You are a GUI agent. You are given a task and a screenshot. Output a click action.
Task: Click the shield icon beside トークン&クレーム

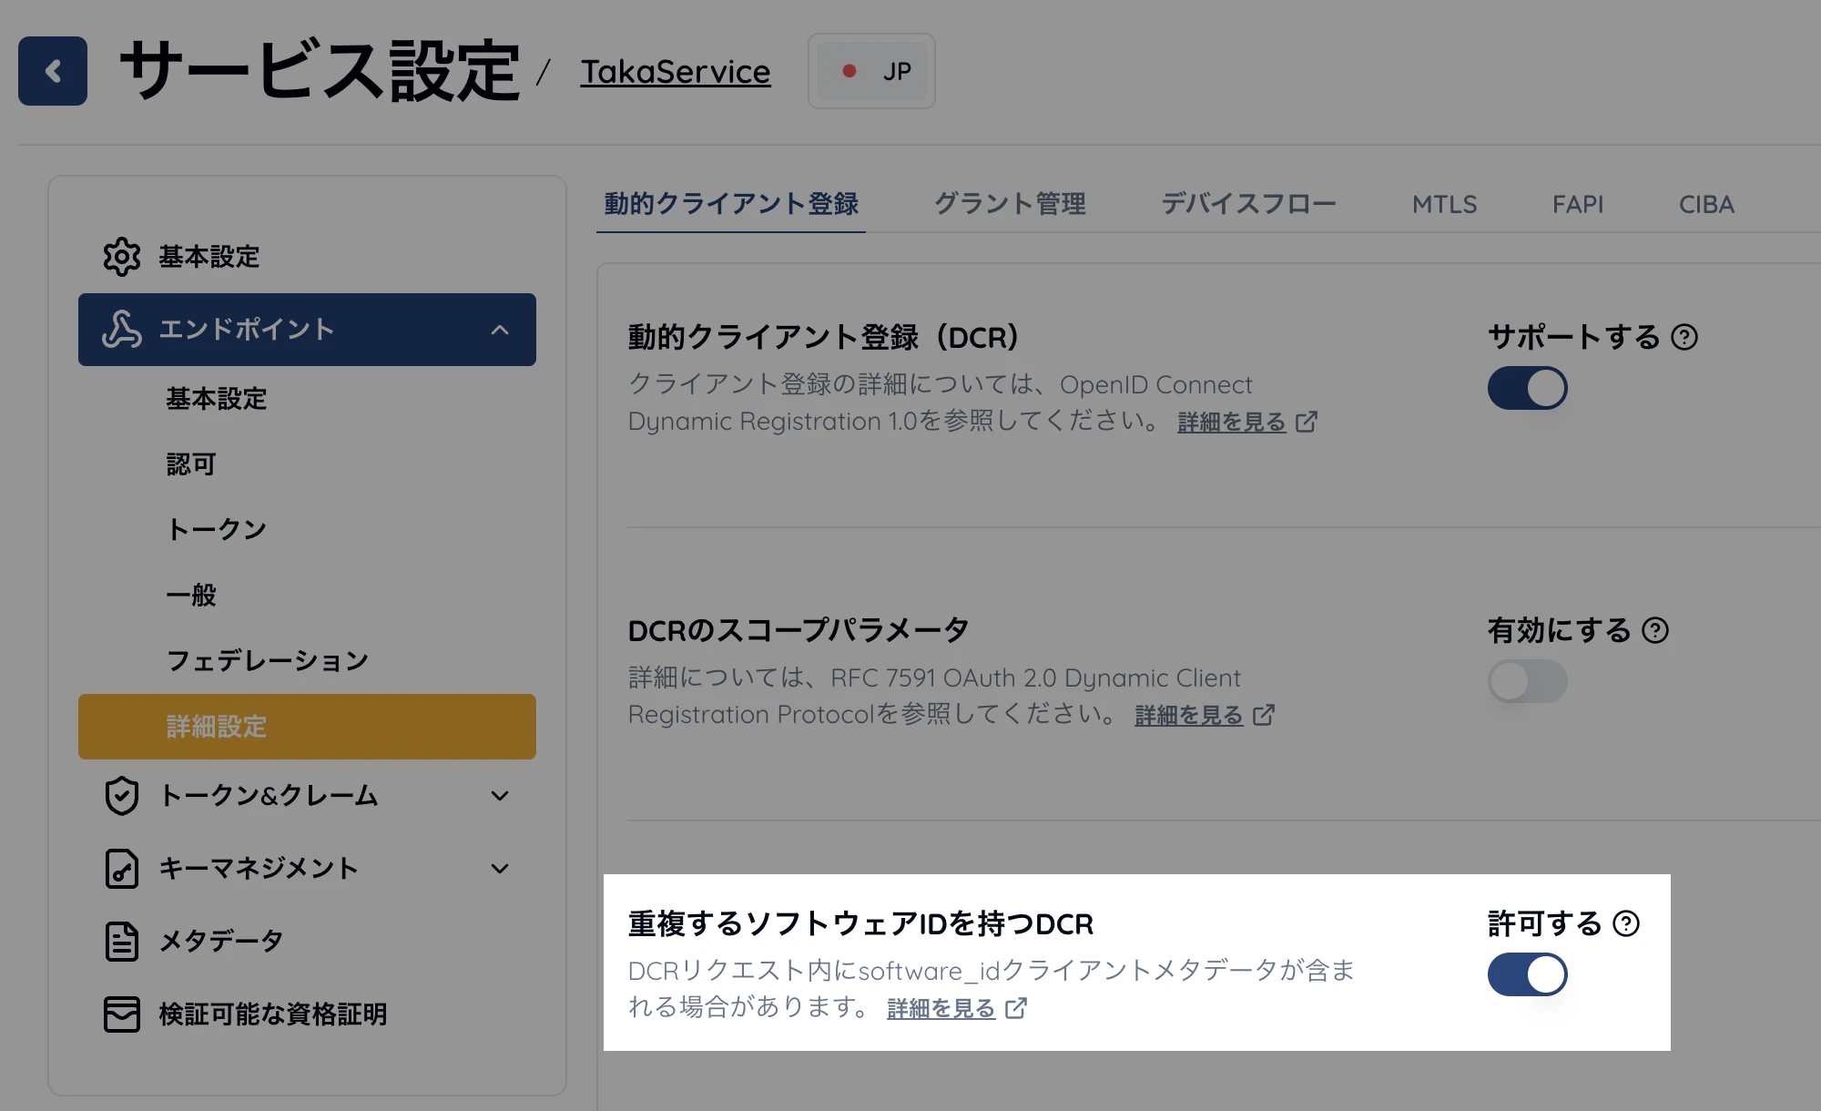121,796
